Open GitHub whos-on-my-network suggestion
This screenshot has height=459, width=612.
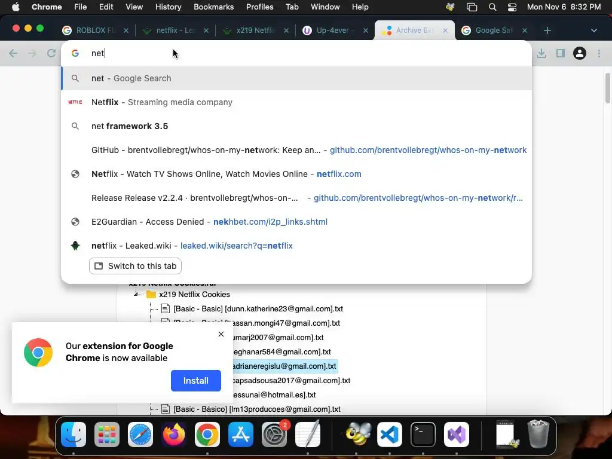coord(296,150)
